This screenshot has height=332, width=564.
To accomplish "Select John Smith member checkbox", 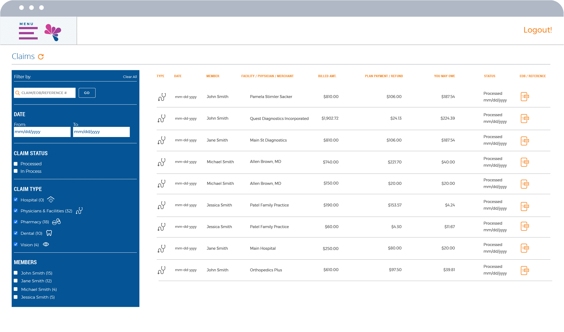I will pyautogui.click(x=16, y=273).
